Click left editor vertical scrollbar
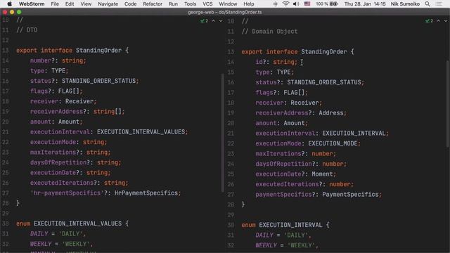The height and width of the screenshot is (253, 450). pyautogui.click(x=222, y=133)
